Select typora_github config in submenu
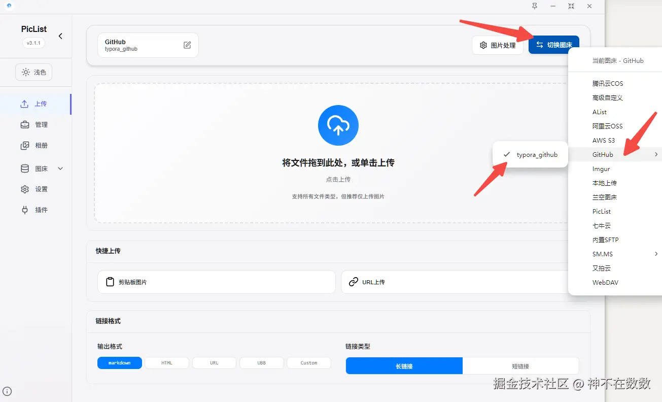 tap(530, 155)
